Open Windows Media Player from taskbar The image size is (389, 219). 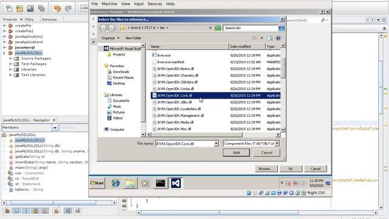(x=145, y=183)
